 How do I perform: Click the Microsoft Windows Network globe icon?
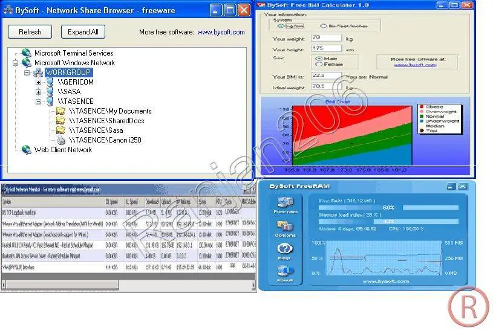click(x=27, y=63)
